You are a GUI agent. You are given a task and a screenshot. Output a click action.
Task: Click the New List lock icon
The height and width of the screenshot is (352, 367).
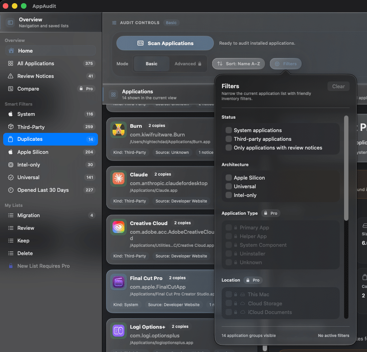click(11, 266)
